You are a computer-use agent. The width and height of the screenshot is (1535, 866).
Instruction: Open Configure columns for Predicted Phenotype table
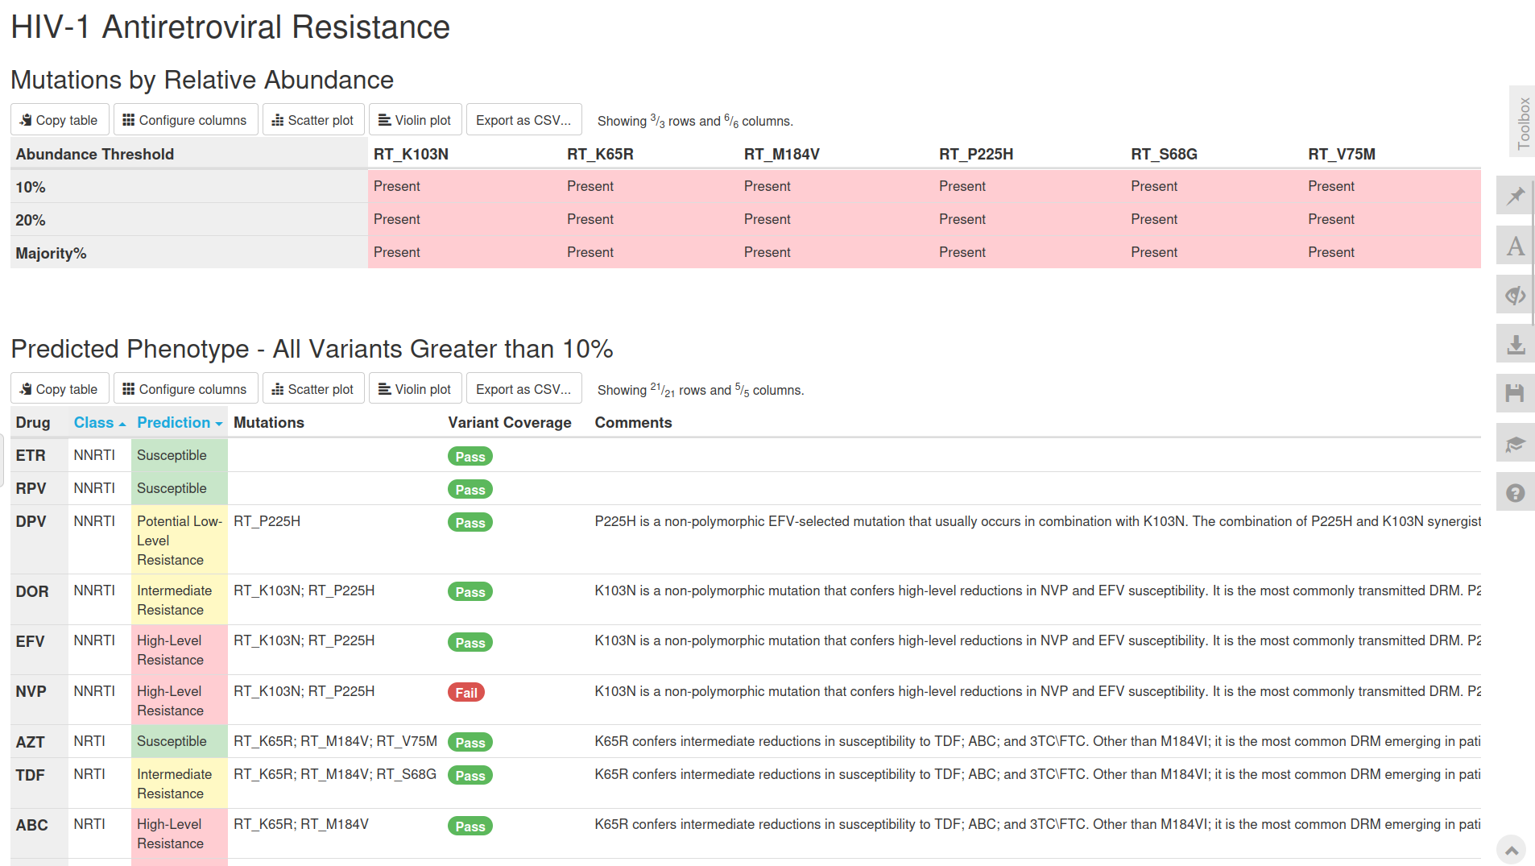click(x=185, y=389)
